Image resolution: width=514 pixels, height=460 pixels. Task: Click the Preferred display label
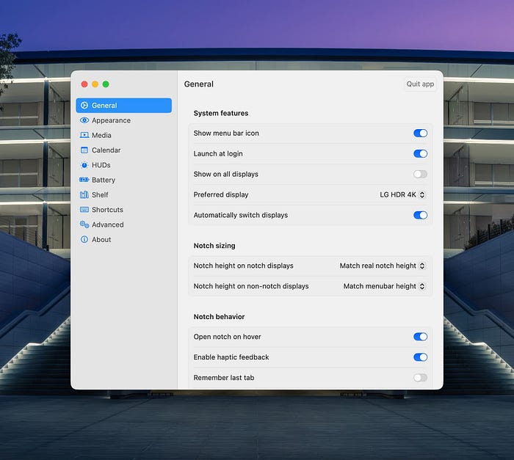[x=221, y=194]
